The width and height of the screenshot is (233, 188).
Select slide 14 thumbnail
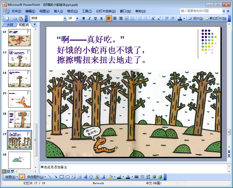coord(19,79)
